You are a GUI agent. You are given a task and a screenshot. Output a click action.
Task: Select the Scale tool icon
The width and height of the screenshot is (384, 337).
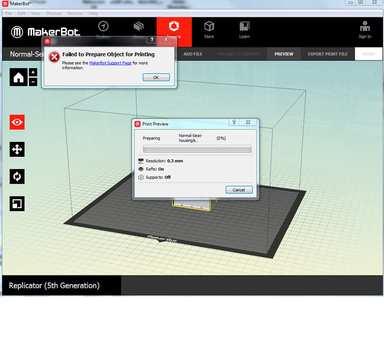pos(17,204)
